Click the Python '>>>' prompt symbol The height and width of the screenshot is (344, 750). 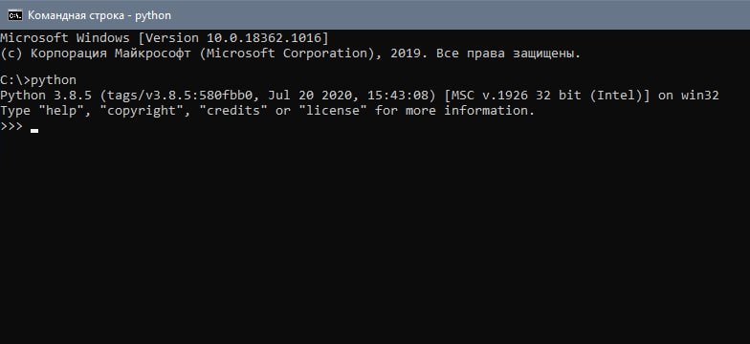point(11,126)
